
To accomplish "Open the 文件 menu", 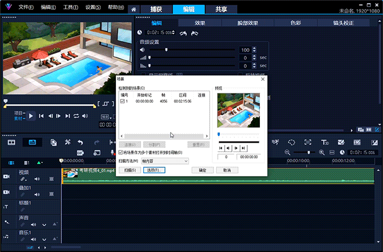I will [x=26, y=8].
